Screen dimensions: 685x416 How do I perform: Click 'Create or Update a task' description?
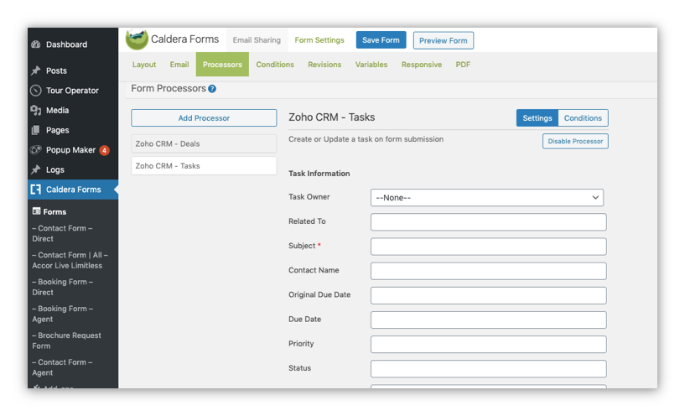(366, 139)
